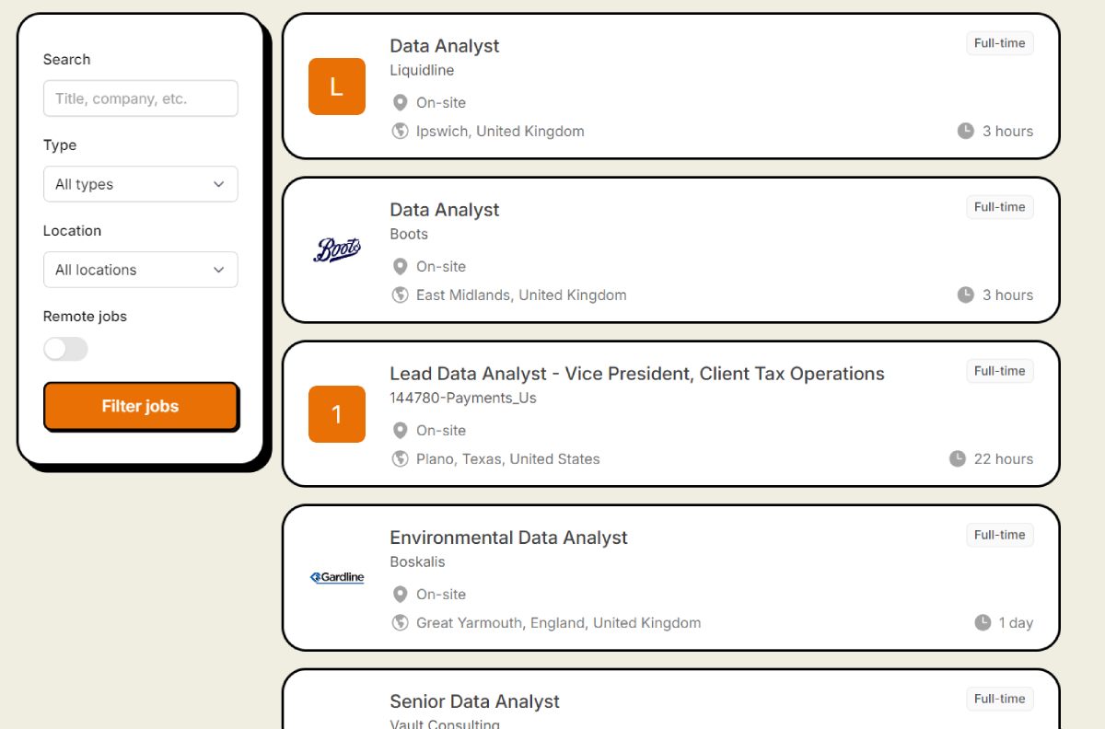Click the location pin icon in Liquidline job
The image size is (1105, 729).
400,103
